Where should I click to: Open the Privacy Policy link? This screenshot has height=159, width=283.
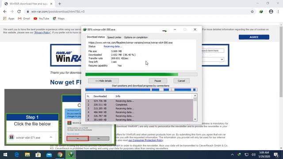pos(42,33)
